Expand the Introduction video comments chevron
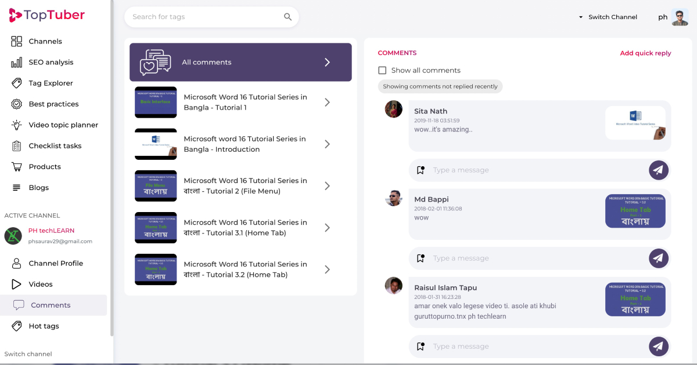 click(x=327, y=144)
